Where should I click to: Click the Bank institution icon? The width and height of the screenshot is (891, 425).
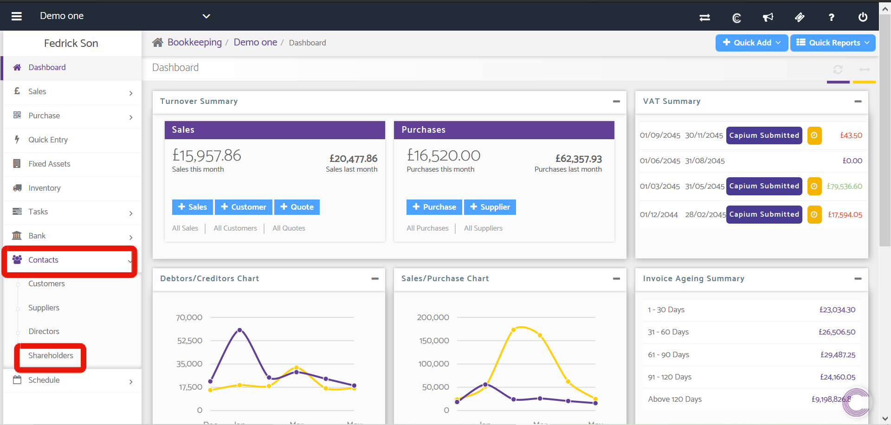(x=17, y=235)
